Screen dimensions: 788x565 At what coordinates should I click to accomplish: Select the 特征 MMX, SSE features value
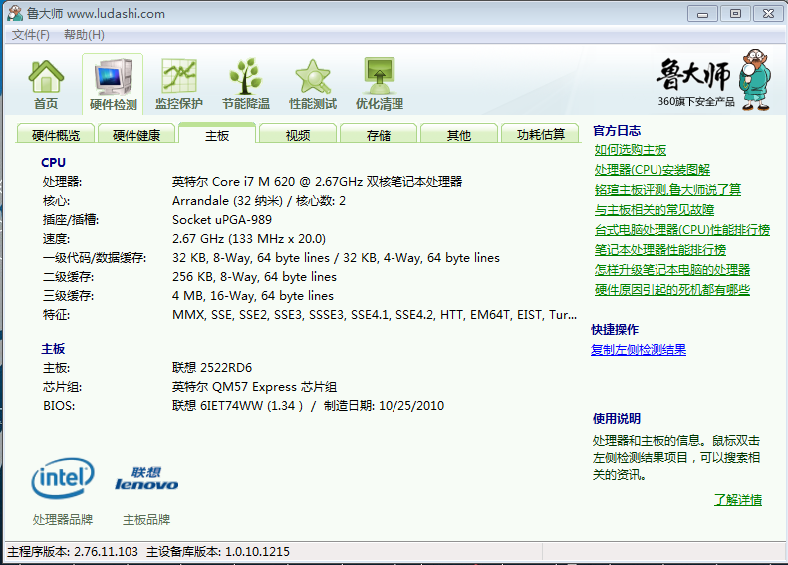pyautogui.click(x=375, y=315)
